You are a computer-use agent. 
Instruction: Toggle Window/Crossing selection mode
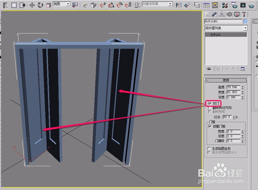pyautogui.click(x=22, y=5)
